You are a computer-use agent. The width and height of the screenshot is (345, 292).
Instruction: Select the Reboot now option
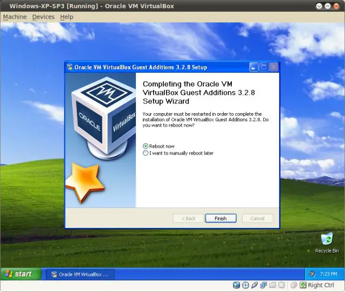158,146
